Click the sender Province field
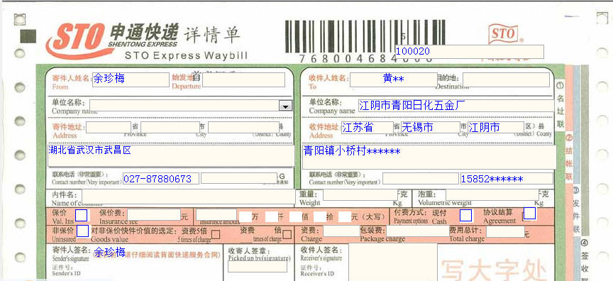This screenshot has width=613, height=281. point(109,128)
